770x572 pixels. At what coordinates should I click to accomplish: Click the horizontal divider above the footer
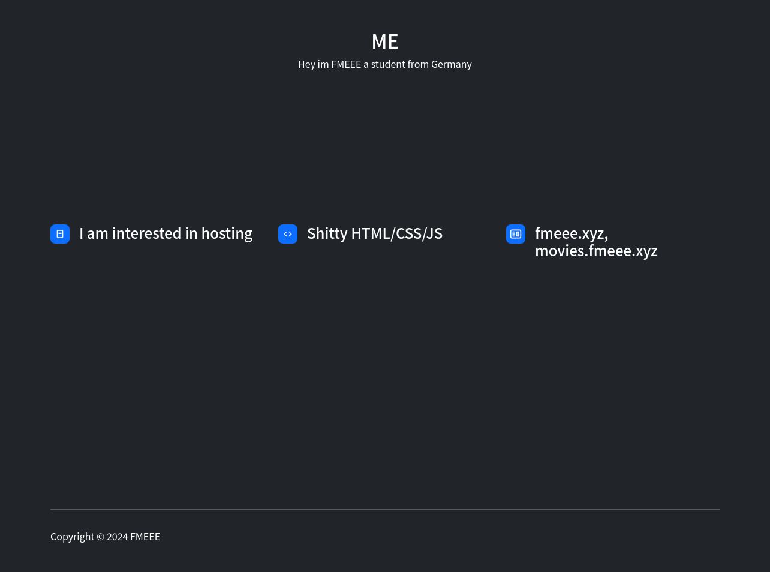point(384,509)
